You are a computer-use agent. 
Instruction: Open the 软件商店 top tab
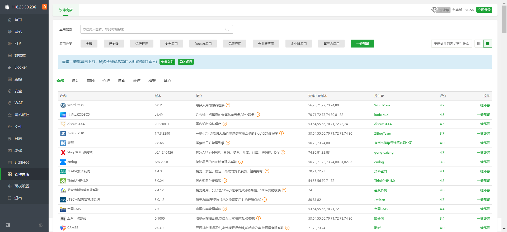point(66,10)
